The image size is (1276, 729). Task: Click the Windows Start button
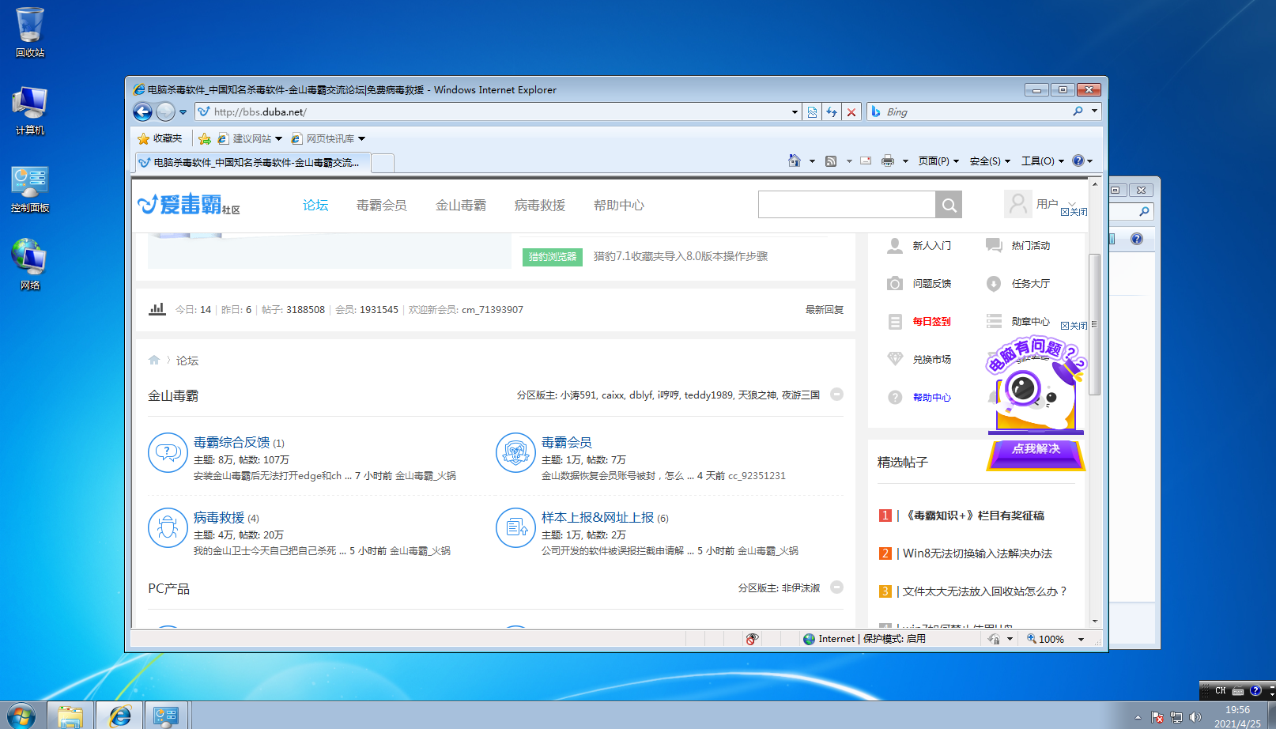(21, 716)
